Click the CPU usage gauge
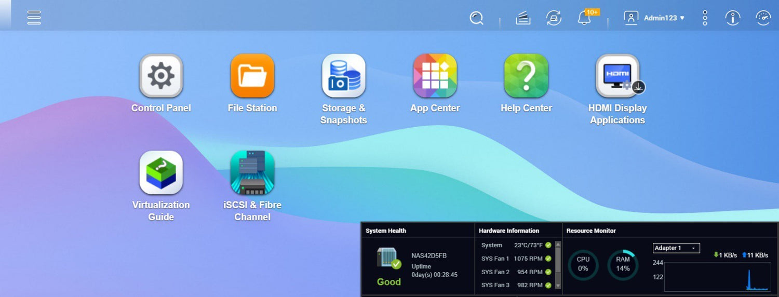Viewport: 779px width, 297px height. 583,264
